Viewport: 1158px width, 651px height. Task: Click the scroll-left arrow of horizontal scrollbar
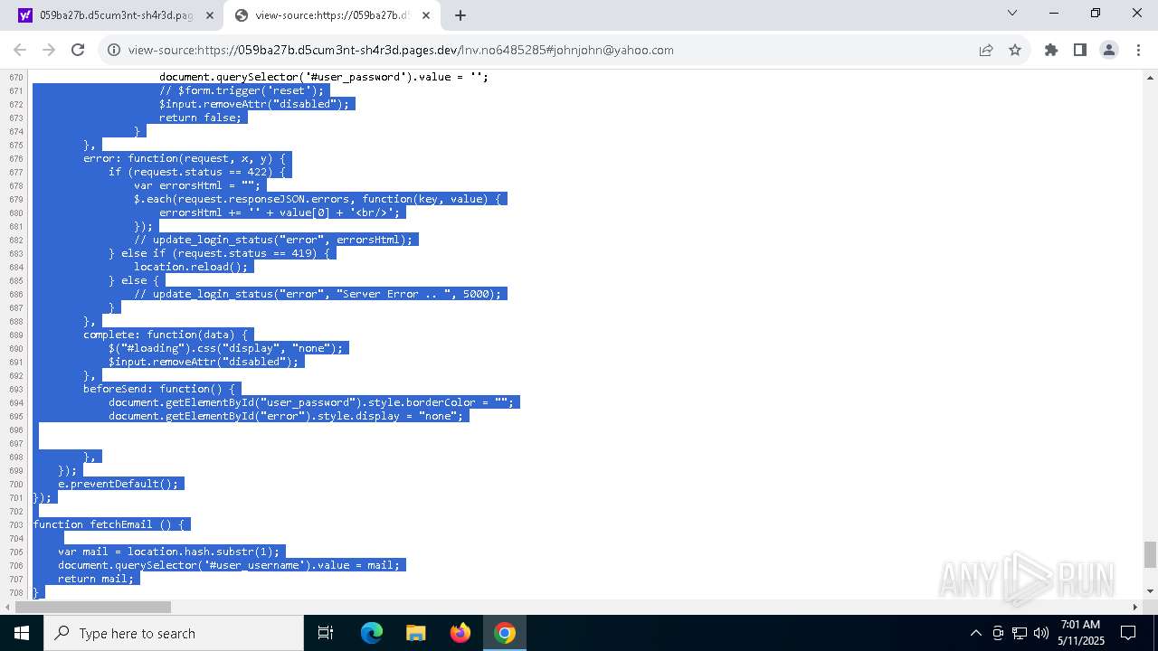[x=7, y=607]
